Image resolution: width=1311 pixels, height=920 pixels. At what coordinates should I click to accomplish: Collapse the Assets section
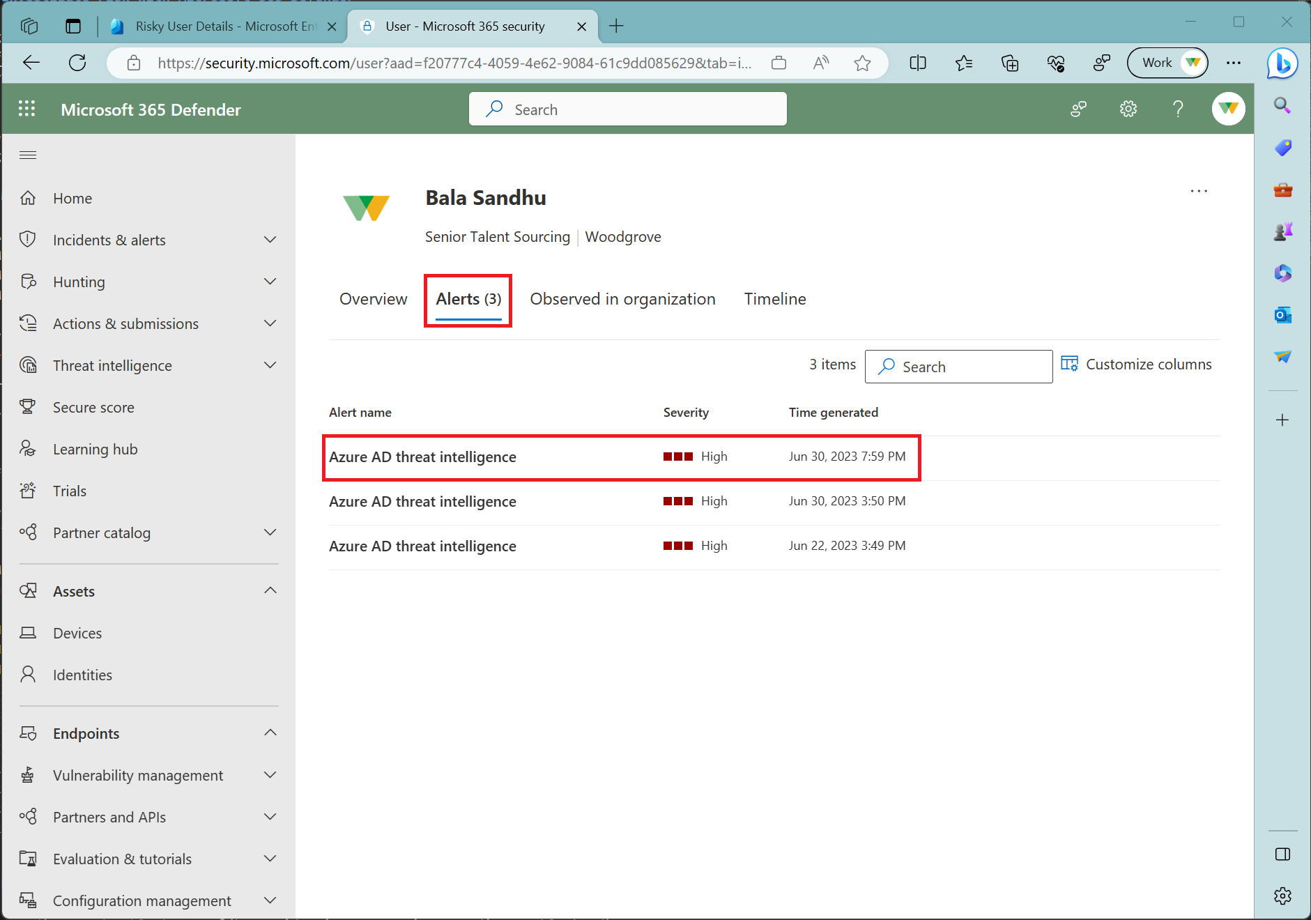tap(270, 591)
